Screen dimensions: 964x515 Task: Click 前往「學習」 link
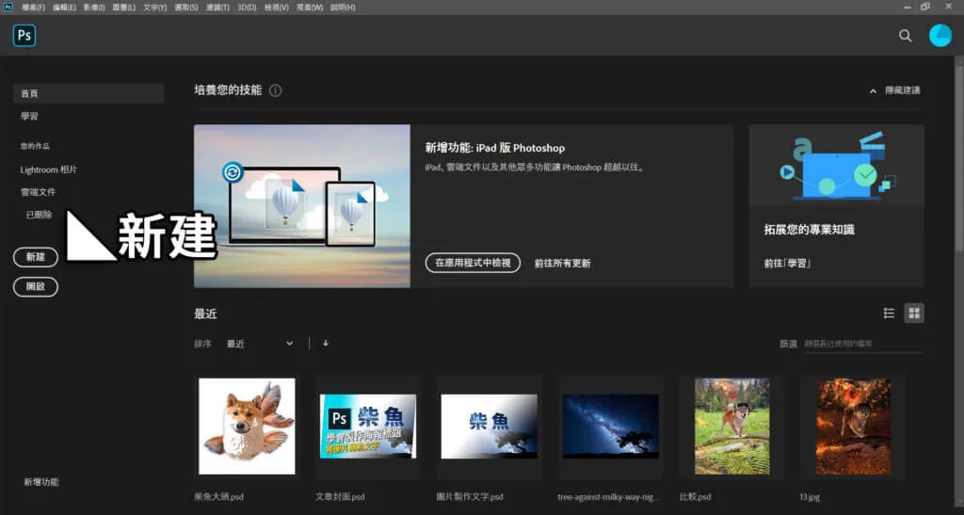click(788, 263)
